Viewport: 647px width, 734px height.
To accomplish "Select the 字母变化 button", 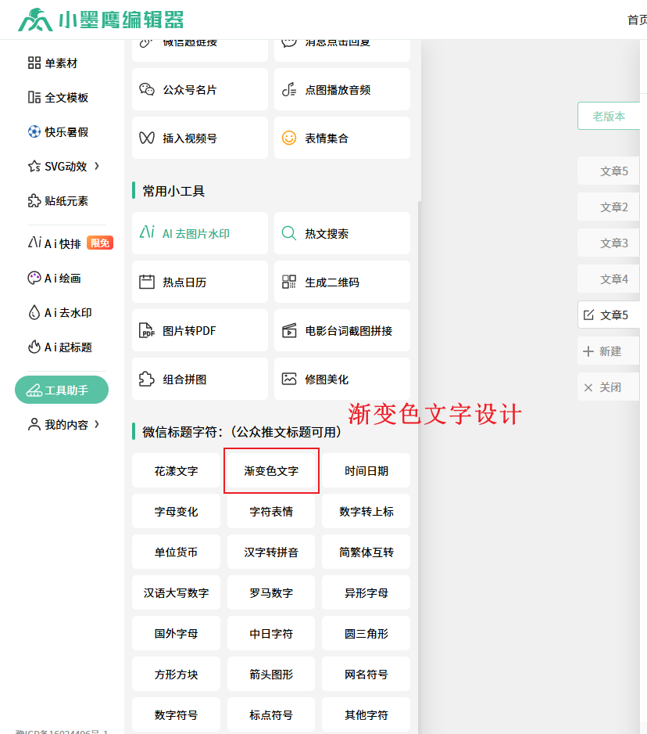I will click(177, 511).
